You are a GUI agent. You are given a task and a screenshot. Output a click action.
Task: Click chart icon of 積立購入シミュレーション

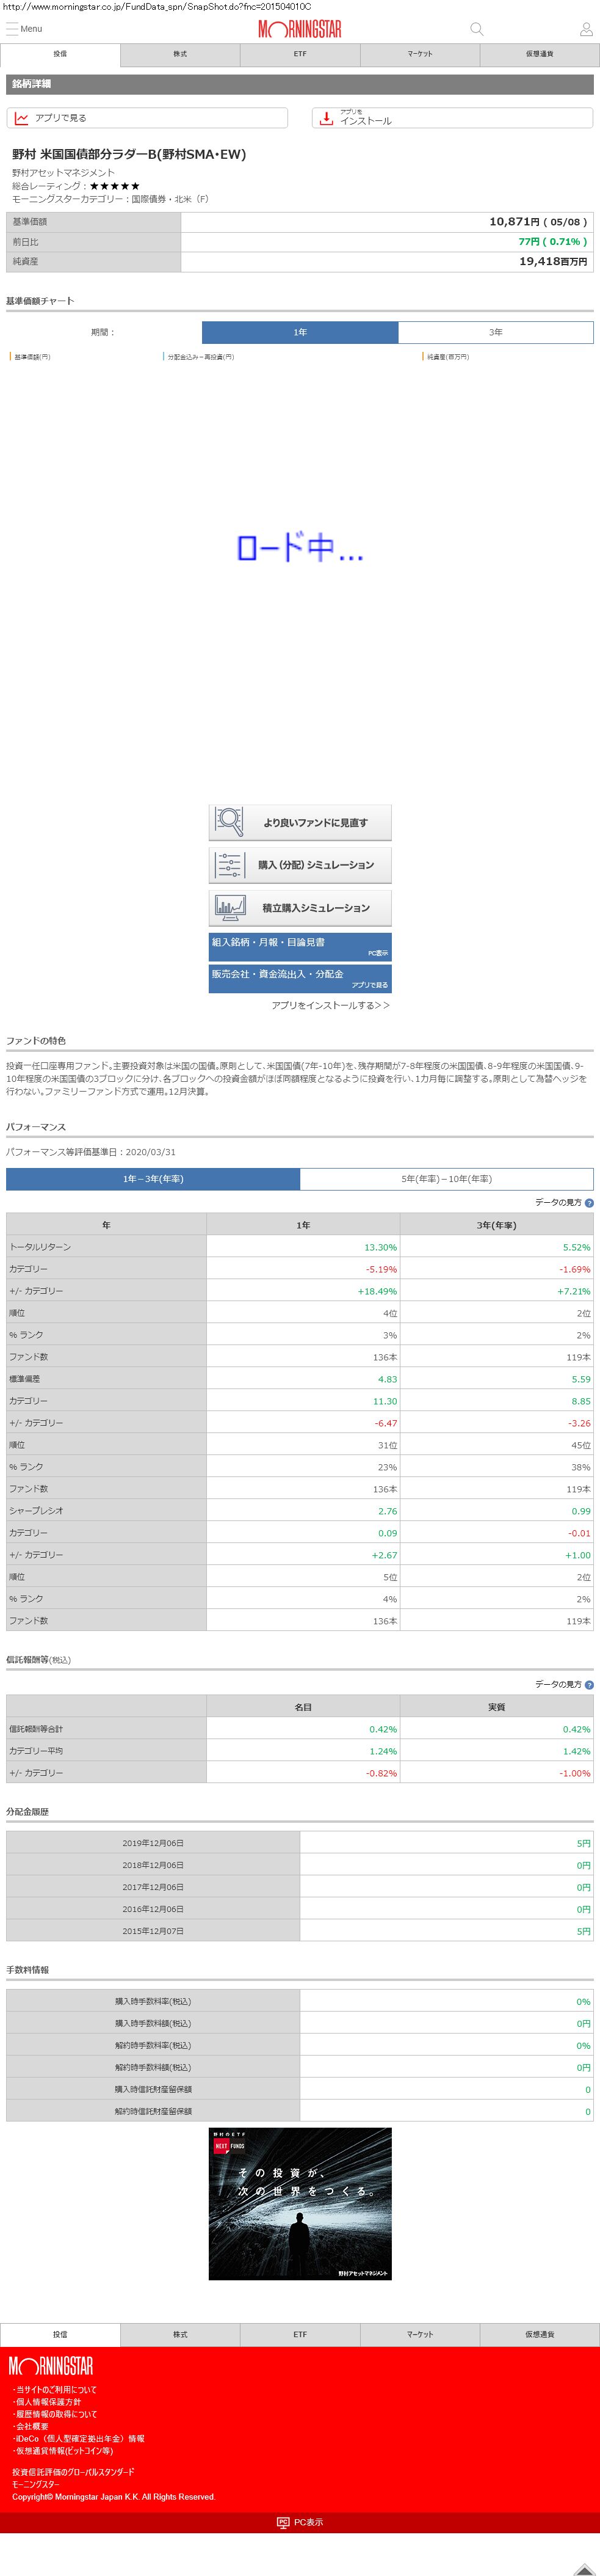(x=230, y=907)
